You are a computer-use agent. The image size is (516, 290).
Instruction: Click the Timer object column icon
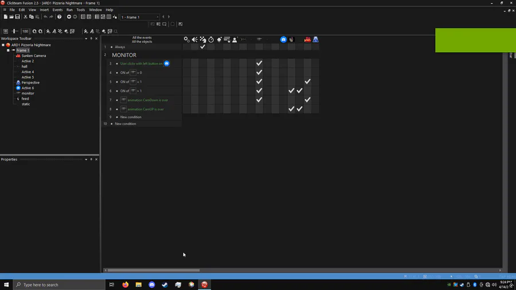[211, 40]
